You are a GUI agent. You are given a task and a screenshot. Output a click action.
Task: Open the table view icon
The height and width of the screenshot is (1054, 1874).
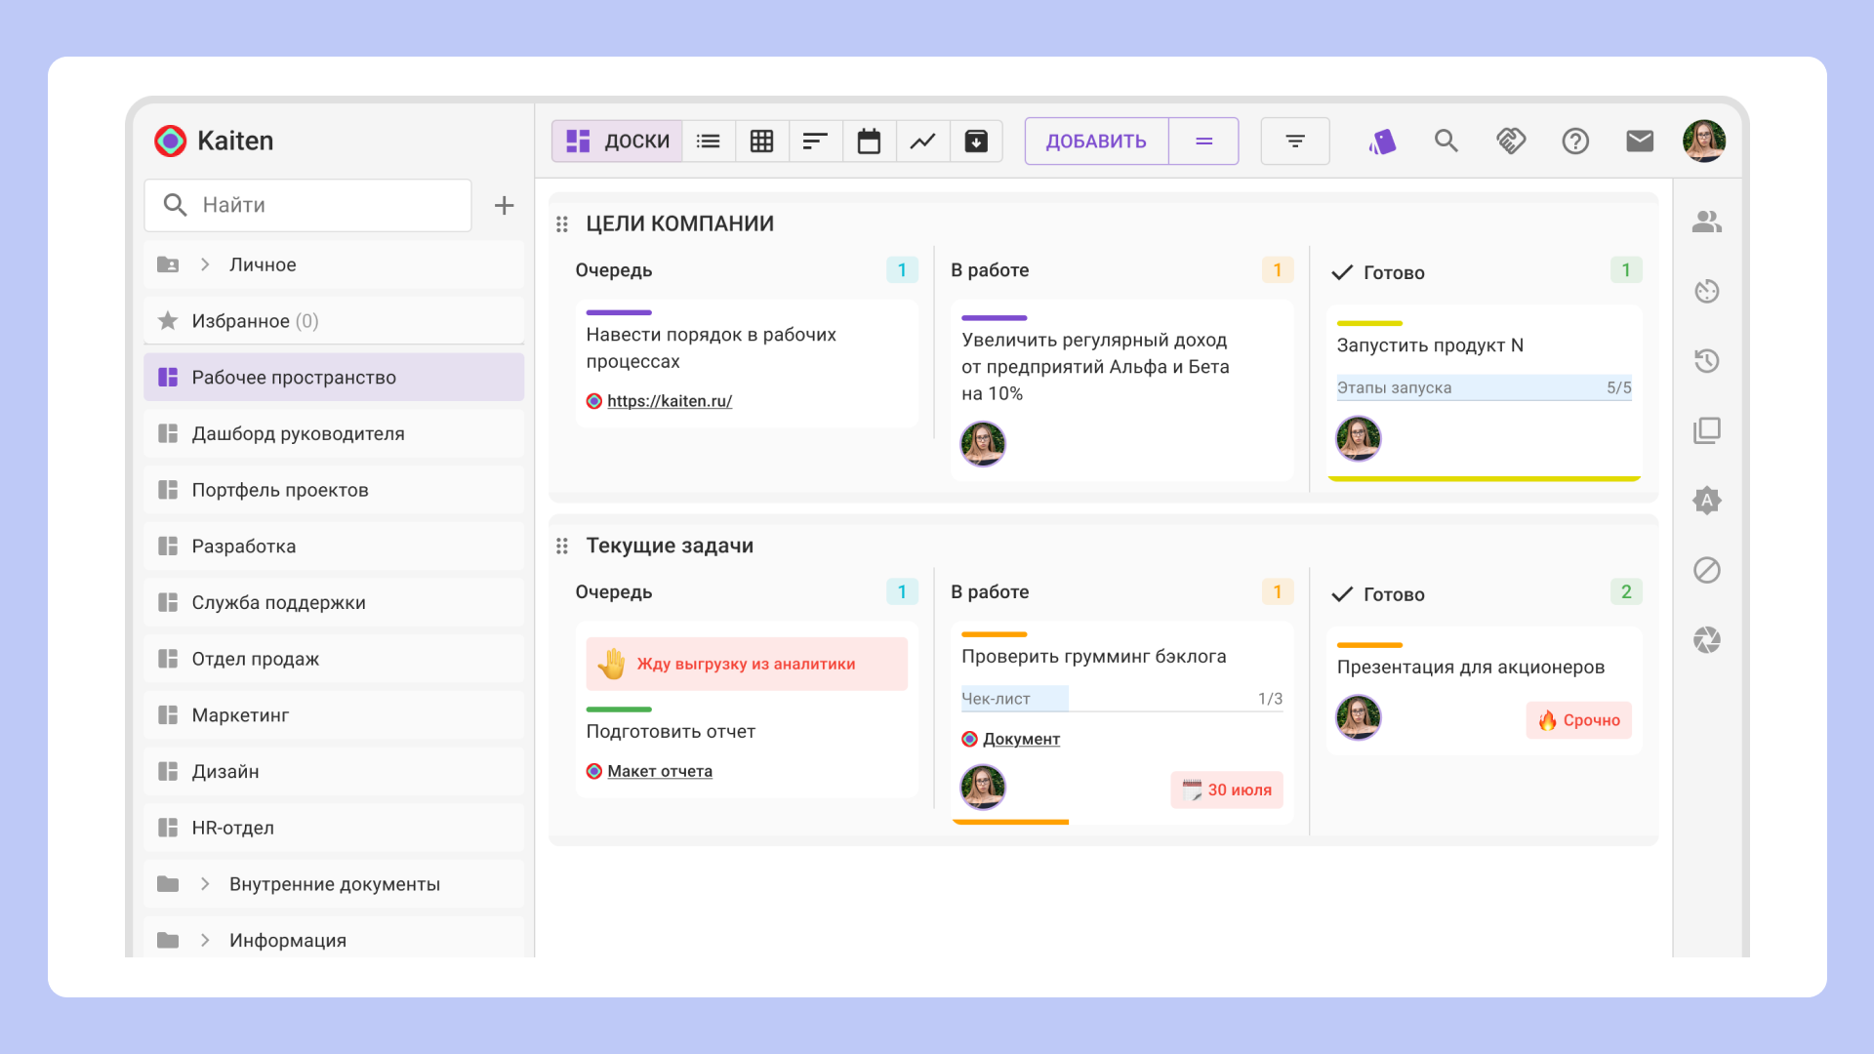coord(762,142)
